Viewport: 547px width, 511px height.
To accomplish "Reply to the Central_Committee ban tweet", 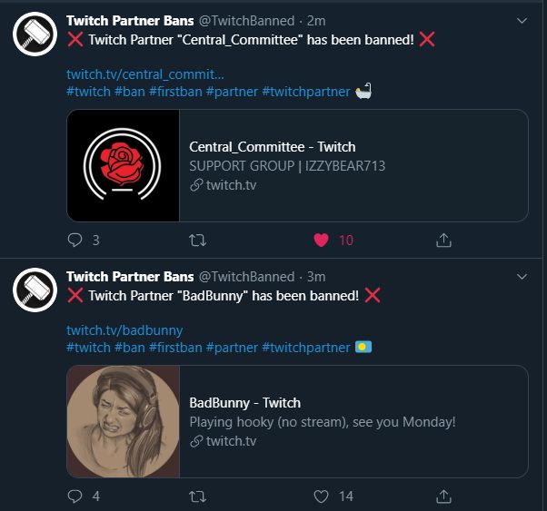I will coord(75,241).
